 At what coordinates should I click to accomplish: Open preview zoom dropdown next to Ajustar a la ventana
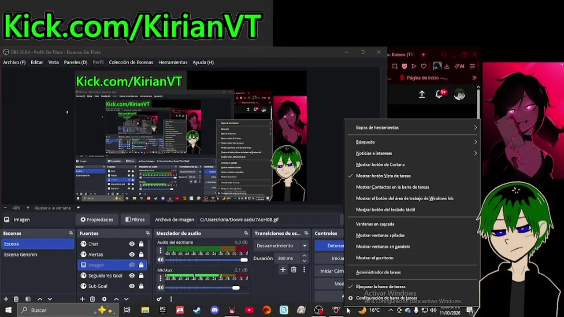point(78,208)
